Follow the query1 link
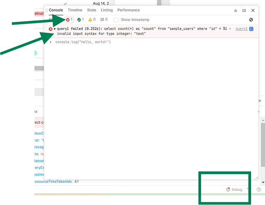Viewport: 265px width, 205px height. (x=241, y=29)
